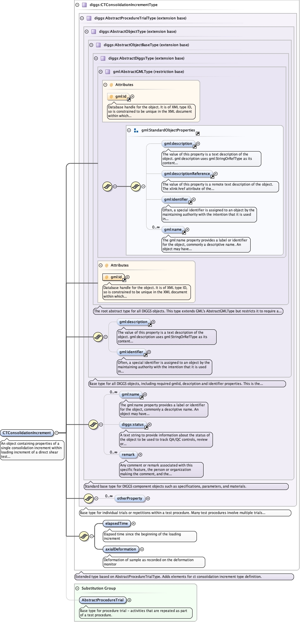The image size is (300, 622).
Task: Click sequence icon left of diggs:status group
Action: pyautogui.click(x=93, y=424)
